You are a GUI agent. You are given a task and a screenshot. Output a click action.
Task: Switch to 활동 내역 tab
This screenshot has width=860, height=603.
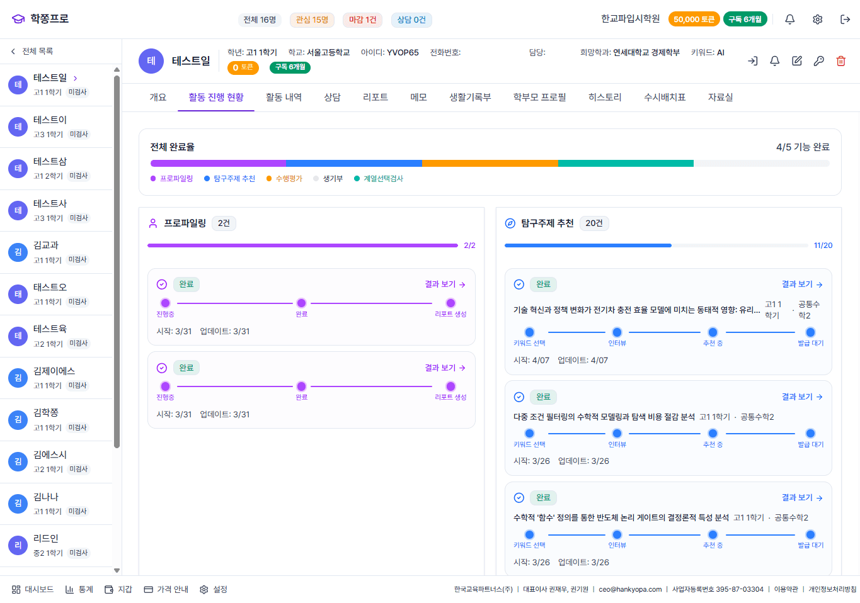[x=284, y=98]
